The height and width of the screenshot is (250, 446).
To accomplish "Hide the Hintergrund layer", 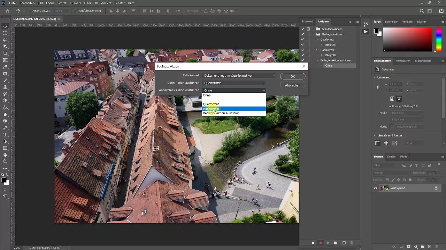I will coord(375,188).
